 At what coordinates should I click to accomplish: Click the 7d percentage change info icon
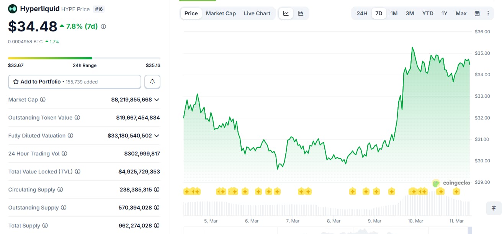103,26
